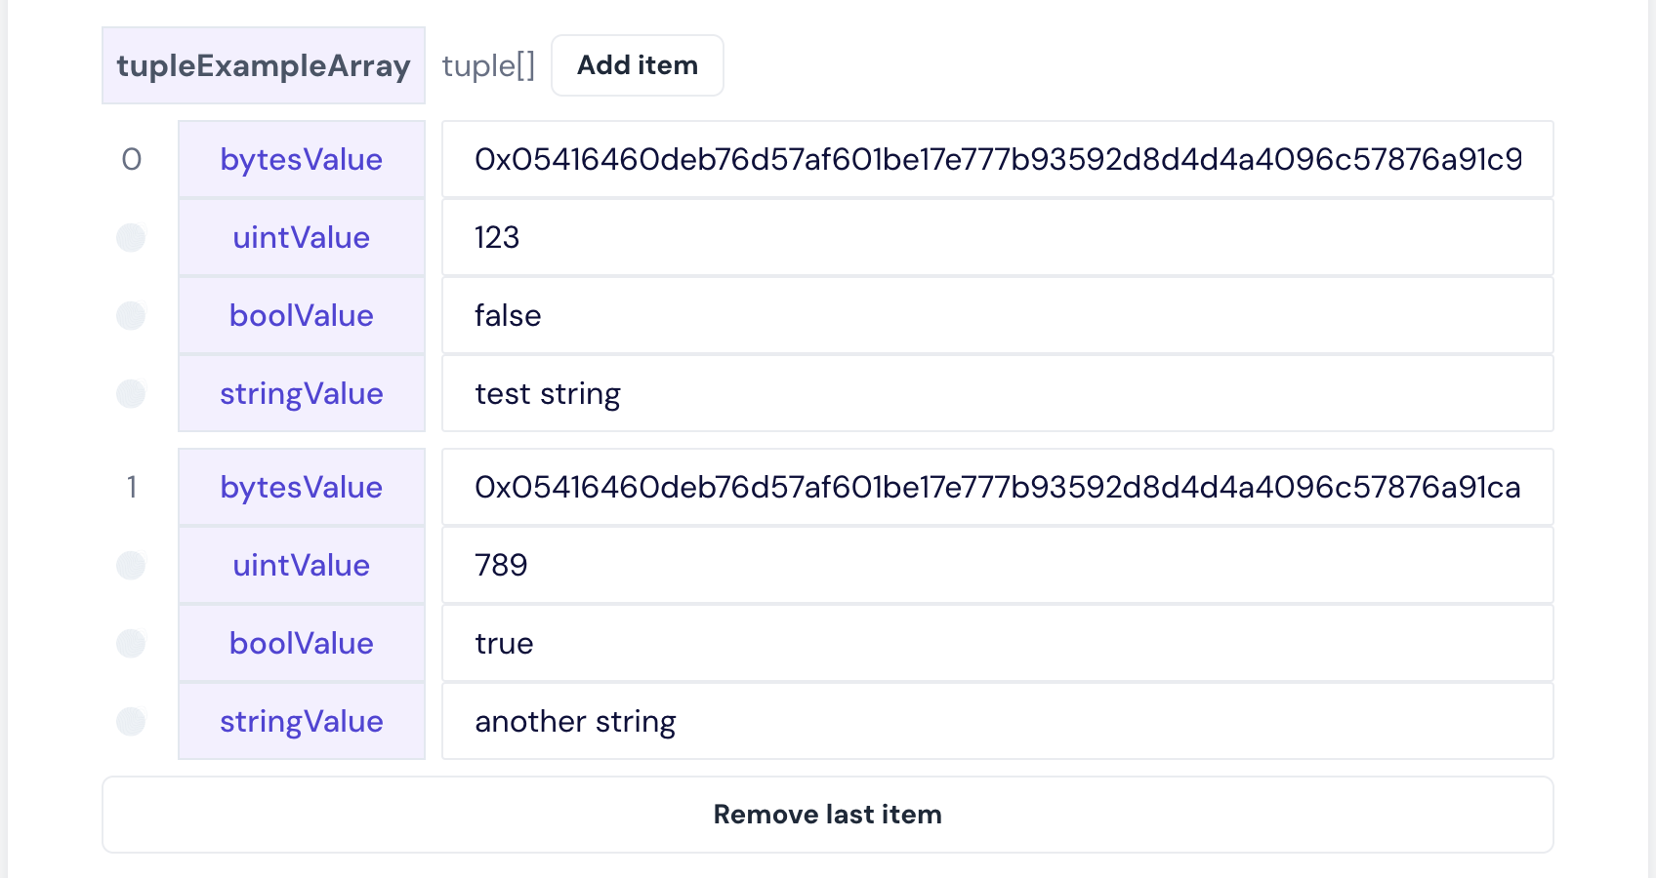The width and height of the screenshot is (1656, 878).
Task: Click the boolValue label in item 1
Action: [x=302, y=643]
